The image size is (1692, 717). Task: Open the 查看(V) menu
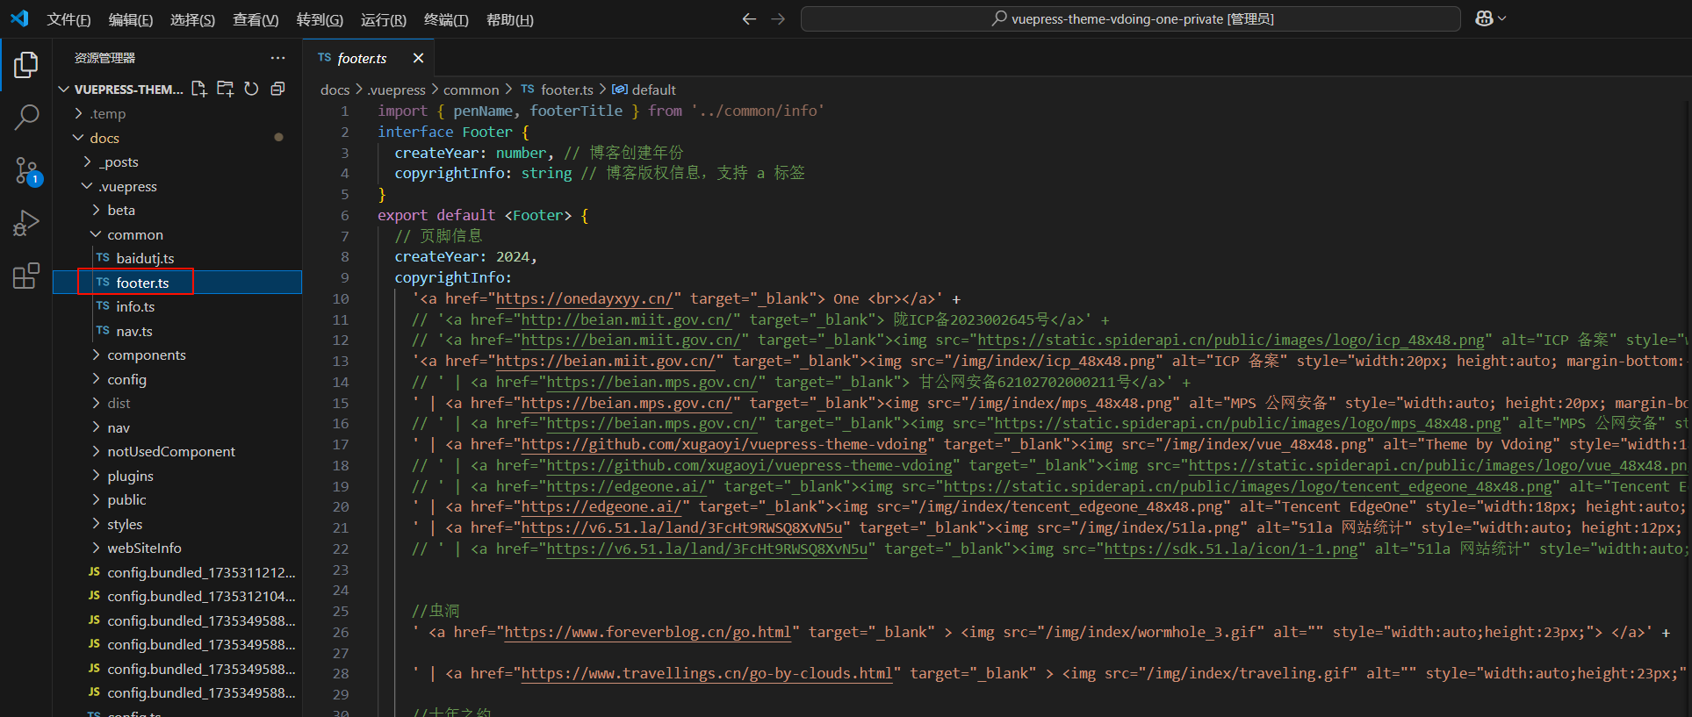coord(256,19)
